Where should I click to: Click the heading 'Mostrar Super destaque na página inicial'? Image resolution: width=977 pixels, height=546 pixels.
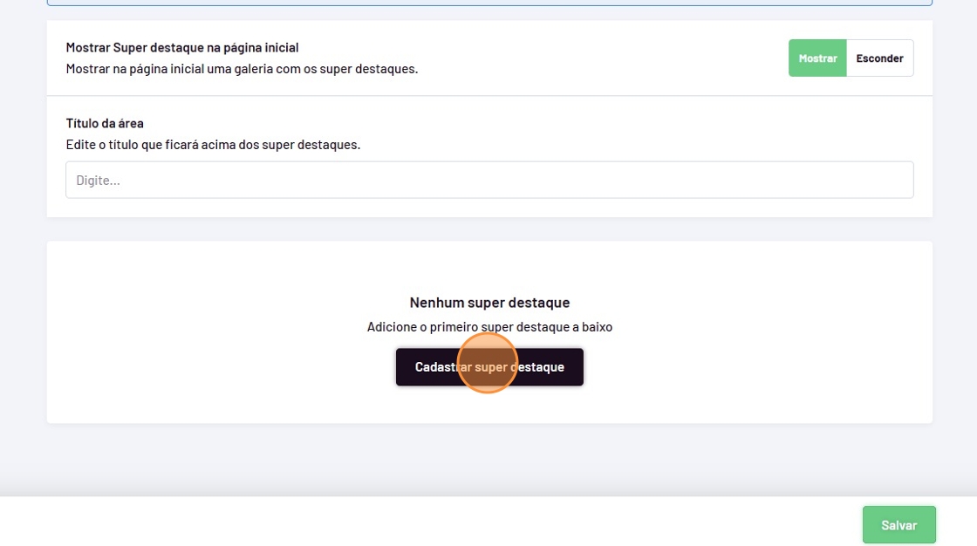182,47
